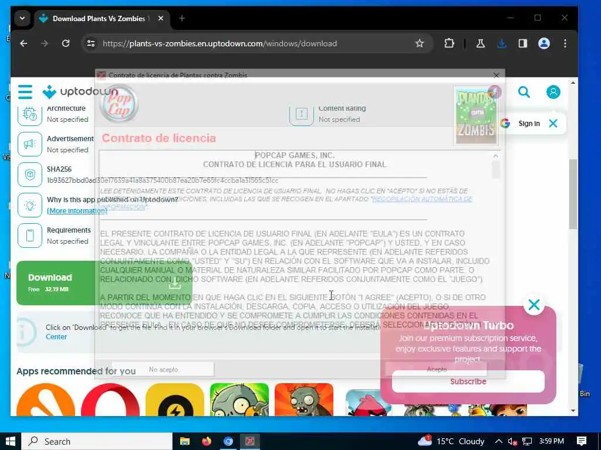Open the Uptodown user account icon
The width and height of the screenshot is (601, 450).
point(553,92)
